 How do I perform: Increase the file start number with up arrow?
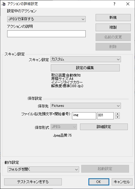point(117,114)
